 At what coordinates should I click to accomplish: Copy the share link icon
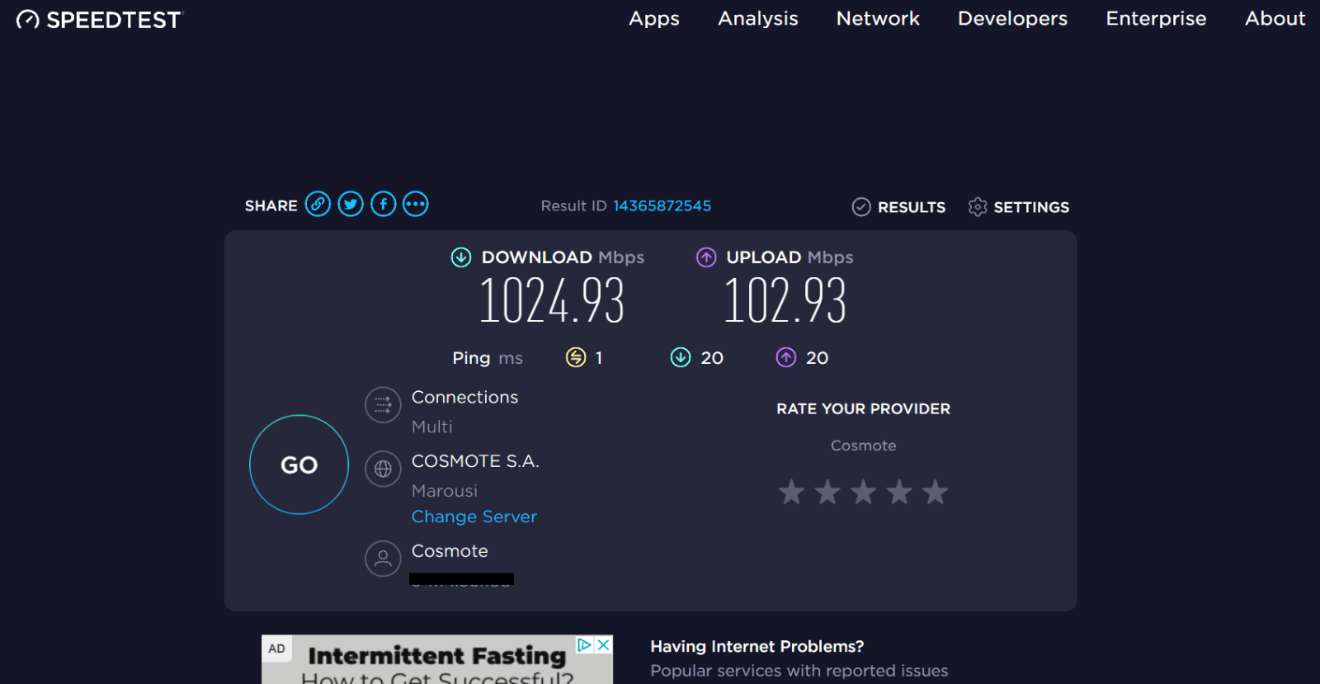click(318, 204)
